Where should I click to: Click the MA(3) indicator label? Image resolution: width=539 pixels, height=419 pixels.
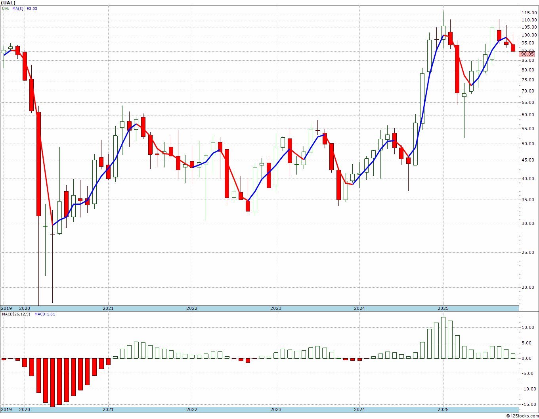tap(18, 8)
